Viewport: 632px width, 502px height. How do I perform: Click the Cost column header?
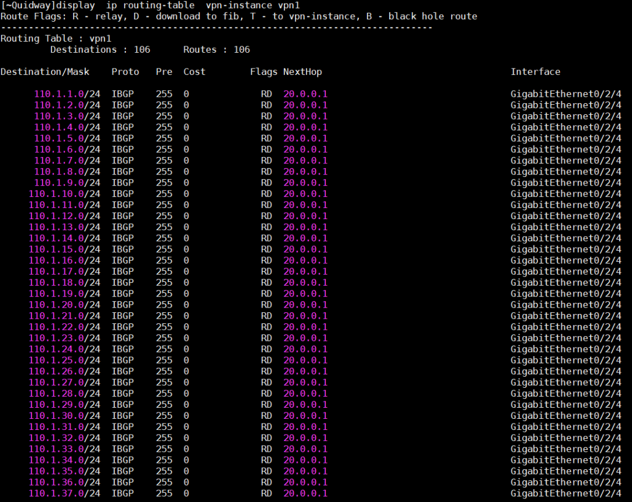pos(194,72)
